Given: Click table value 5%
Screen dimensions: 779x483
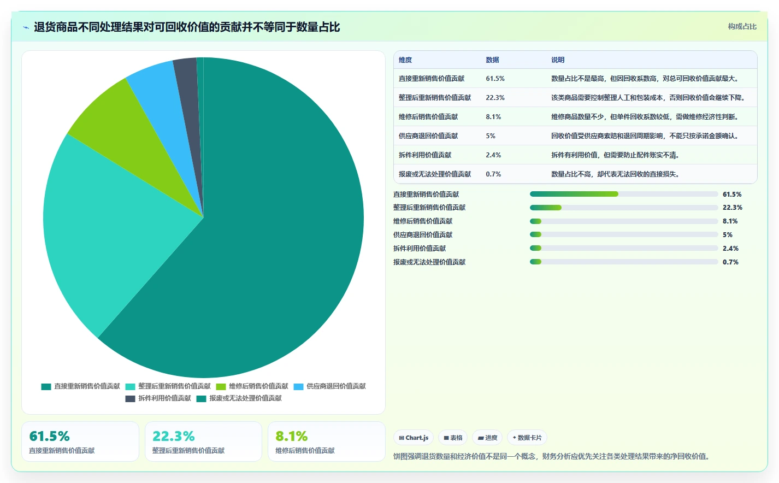Looking at the screenshot, I should coord(491,136).
